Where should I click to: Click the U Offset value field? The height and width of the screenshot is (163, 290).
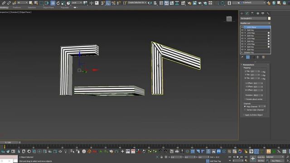coord(257,83)
